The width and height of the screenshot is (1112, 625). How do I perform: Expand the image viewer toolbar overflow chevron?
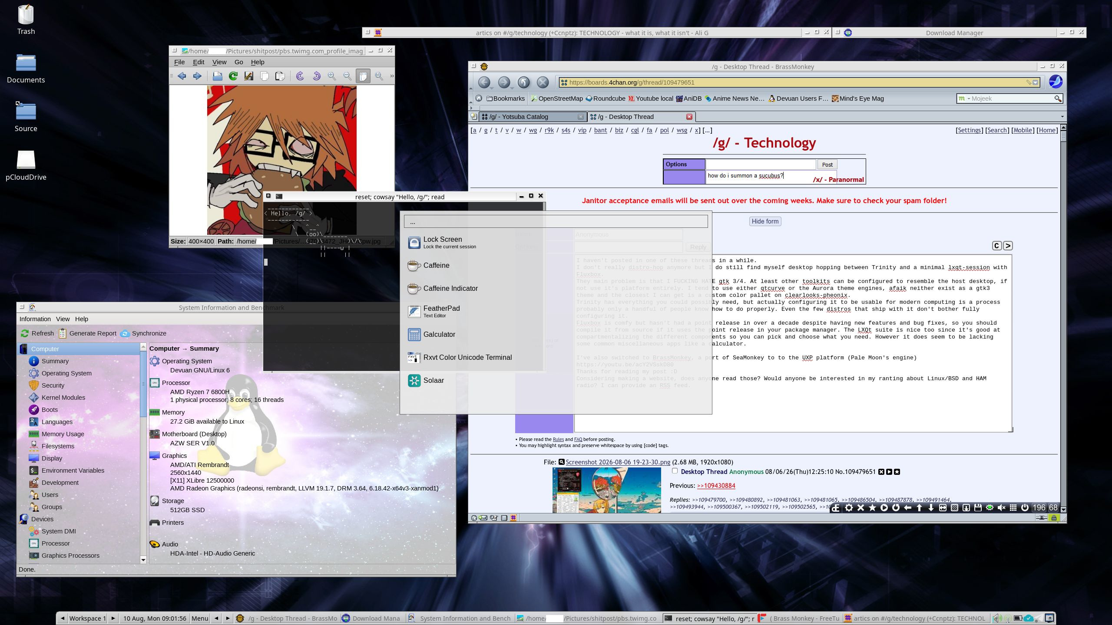coord(392,76)
